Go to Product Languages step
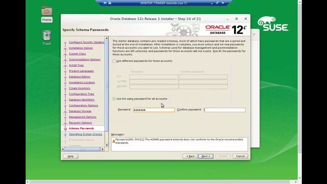 (81, 71)
